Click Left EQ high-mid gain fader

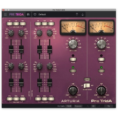[x=11, y=49]
